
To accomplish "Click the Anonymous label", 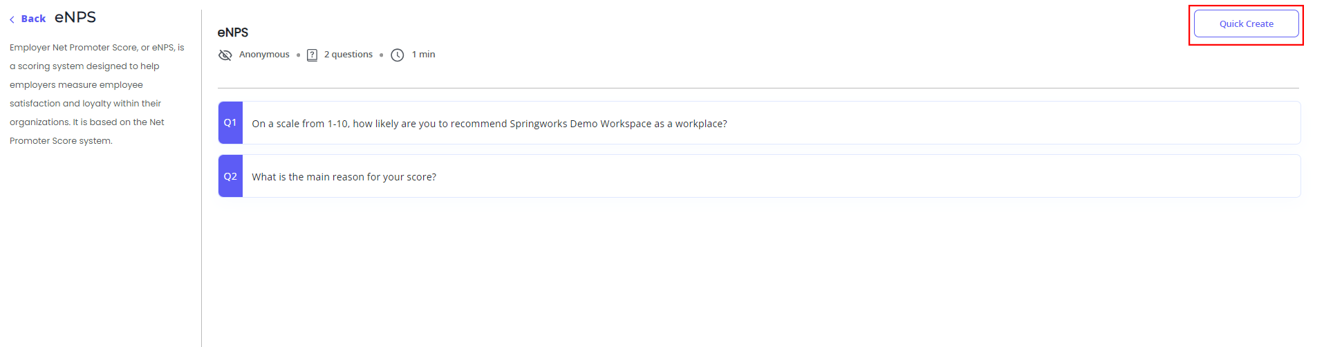I will [x=264, y=55].
